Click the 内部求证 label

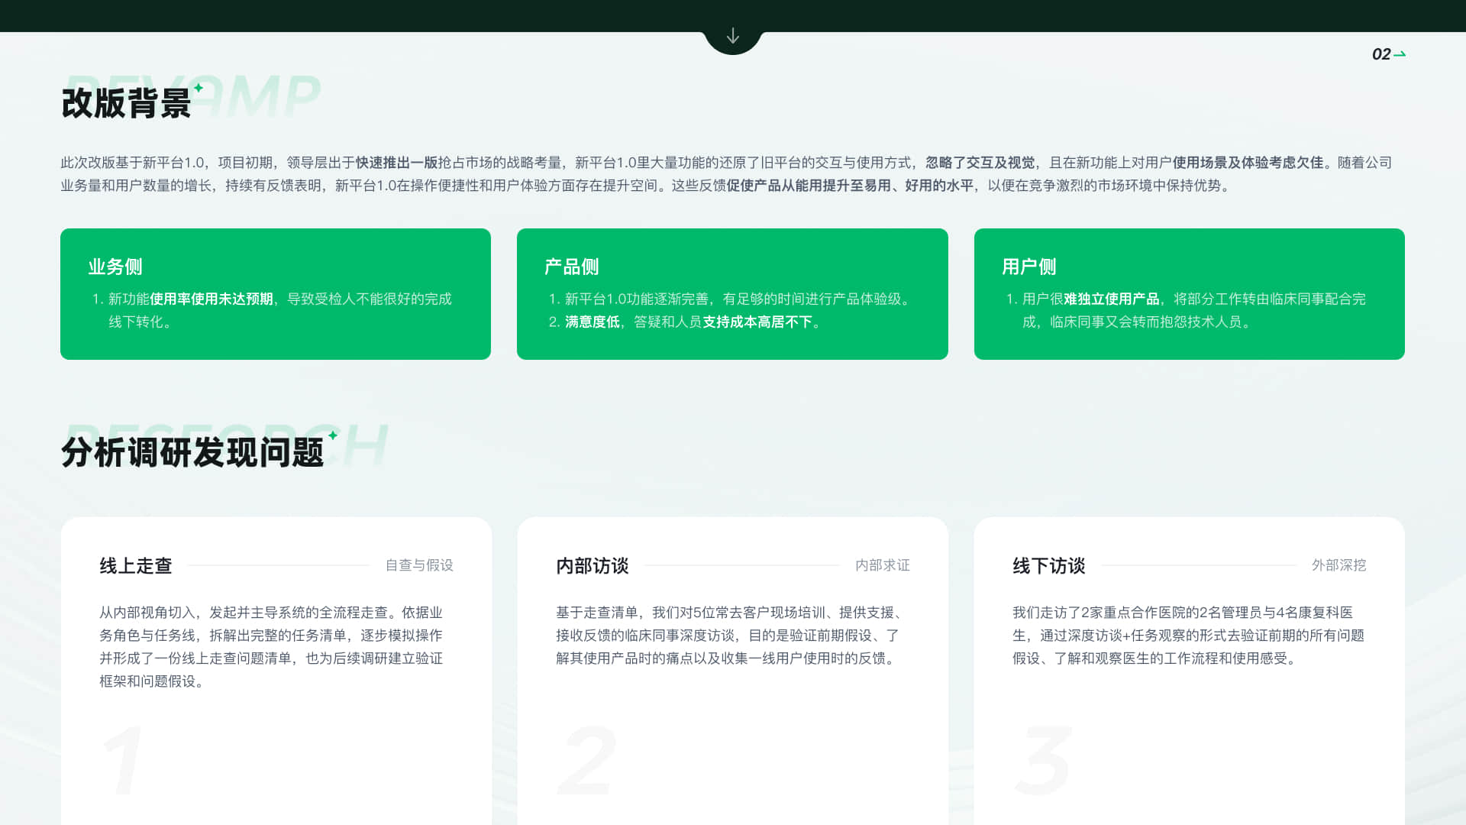pos(883,565)
